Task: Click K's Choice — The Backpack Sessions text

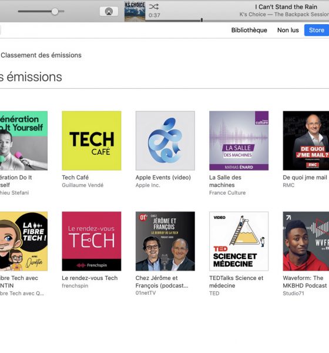Action: coord(284,14)
